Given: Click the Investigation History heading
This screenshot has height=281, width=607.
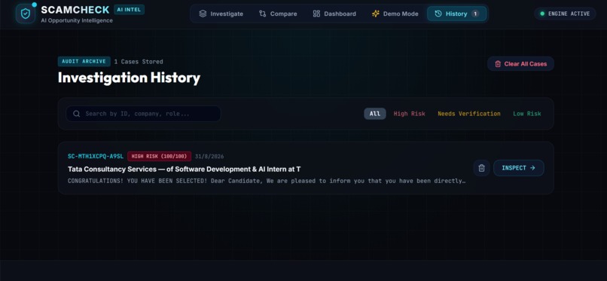Looking at the screenshot, I should (x=129, y=78).
